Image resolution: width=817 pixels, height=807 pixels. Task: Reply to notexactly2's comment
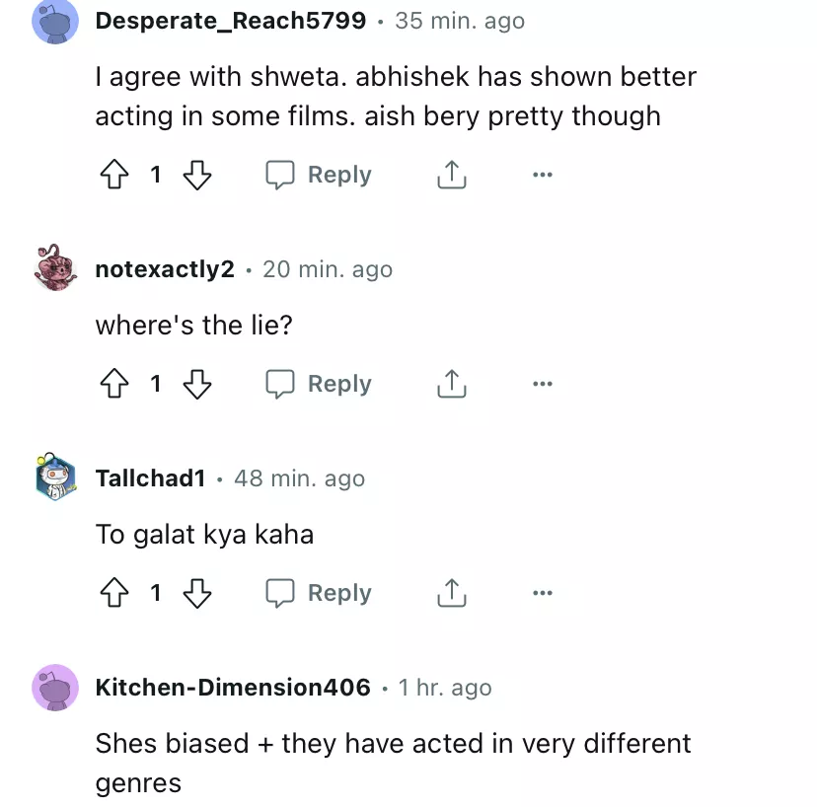coord(319,384)
